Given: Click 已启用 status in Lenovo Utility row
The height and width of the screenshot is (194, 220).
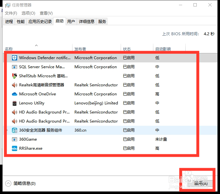Looking at the screenshot, I should point(129,103).
